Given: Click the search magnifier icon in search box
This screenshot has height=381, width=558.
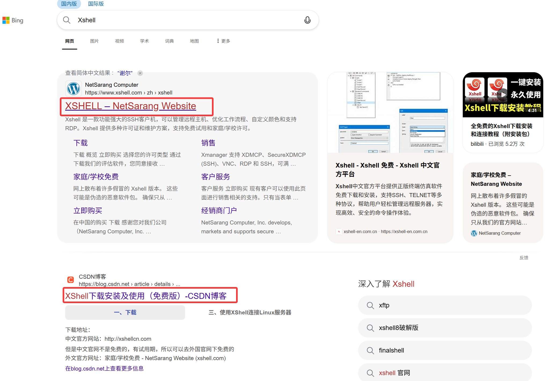Looking at the screenshot, I should (67, 20).
